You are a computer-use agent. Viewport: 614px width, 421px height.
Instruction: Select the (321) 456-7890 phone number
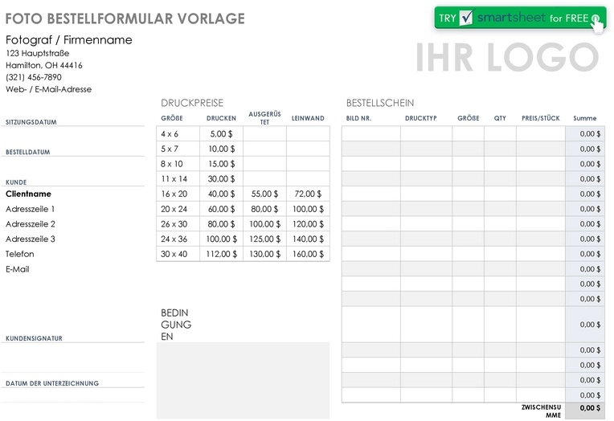tap(34, 77)
